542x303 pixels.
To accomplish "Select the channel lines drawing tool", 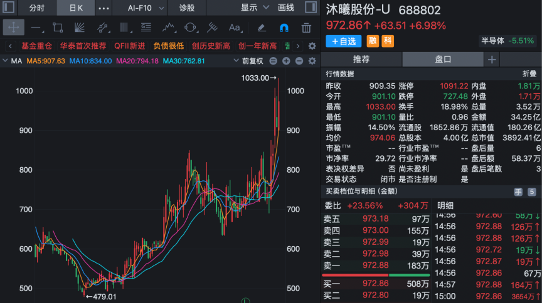I will pyautogui.click(x=102, y=28).
